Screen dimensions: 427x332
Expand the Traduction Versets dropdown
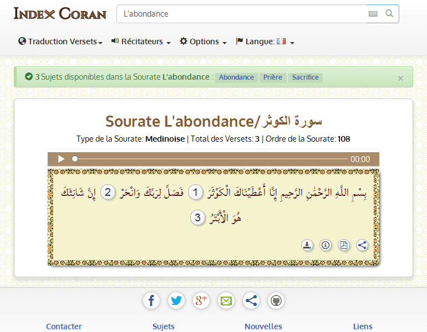click(x=60, y=41)
